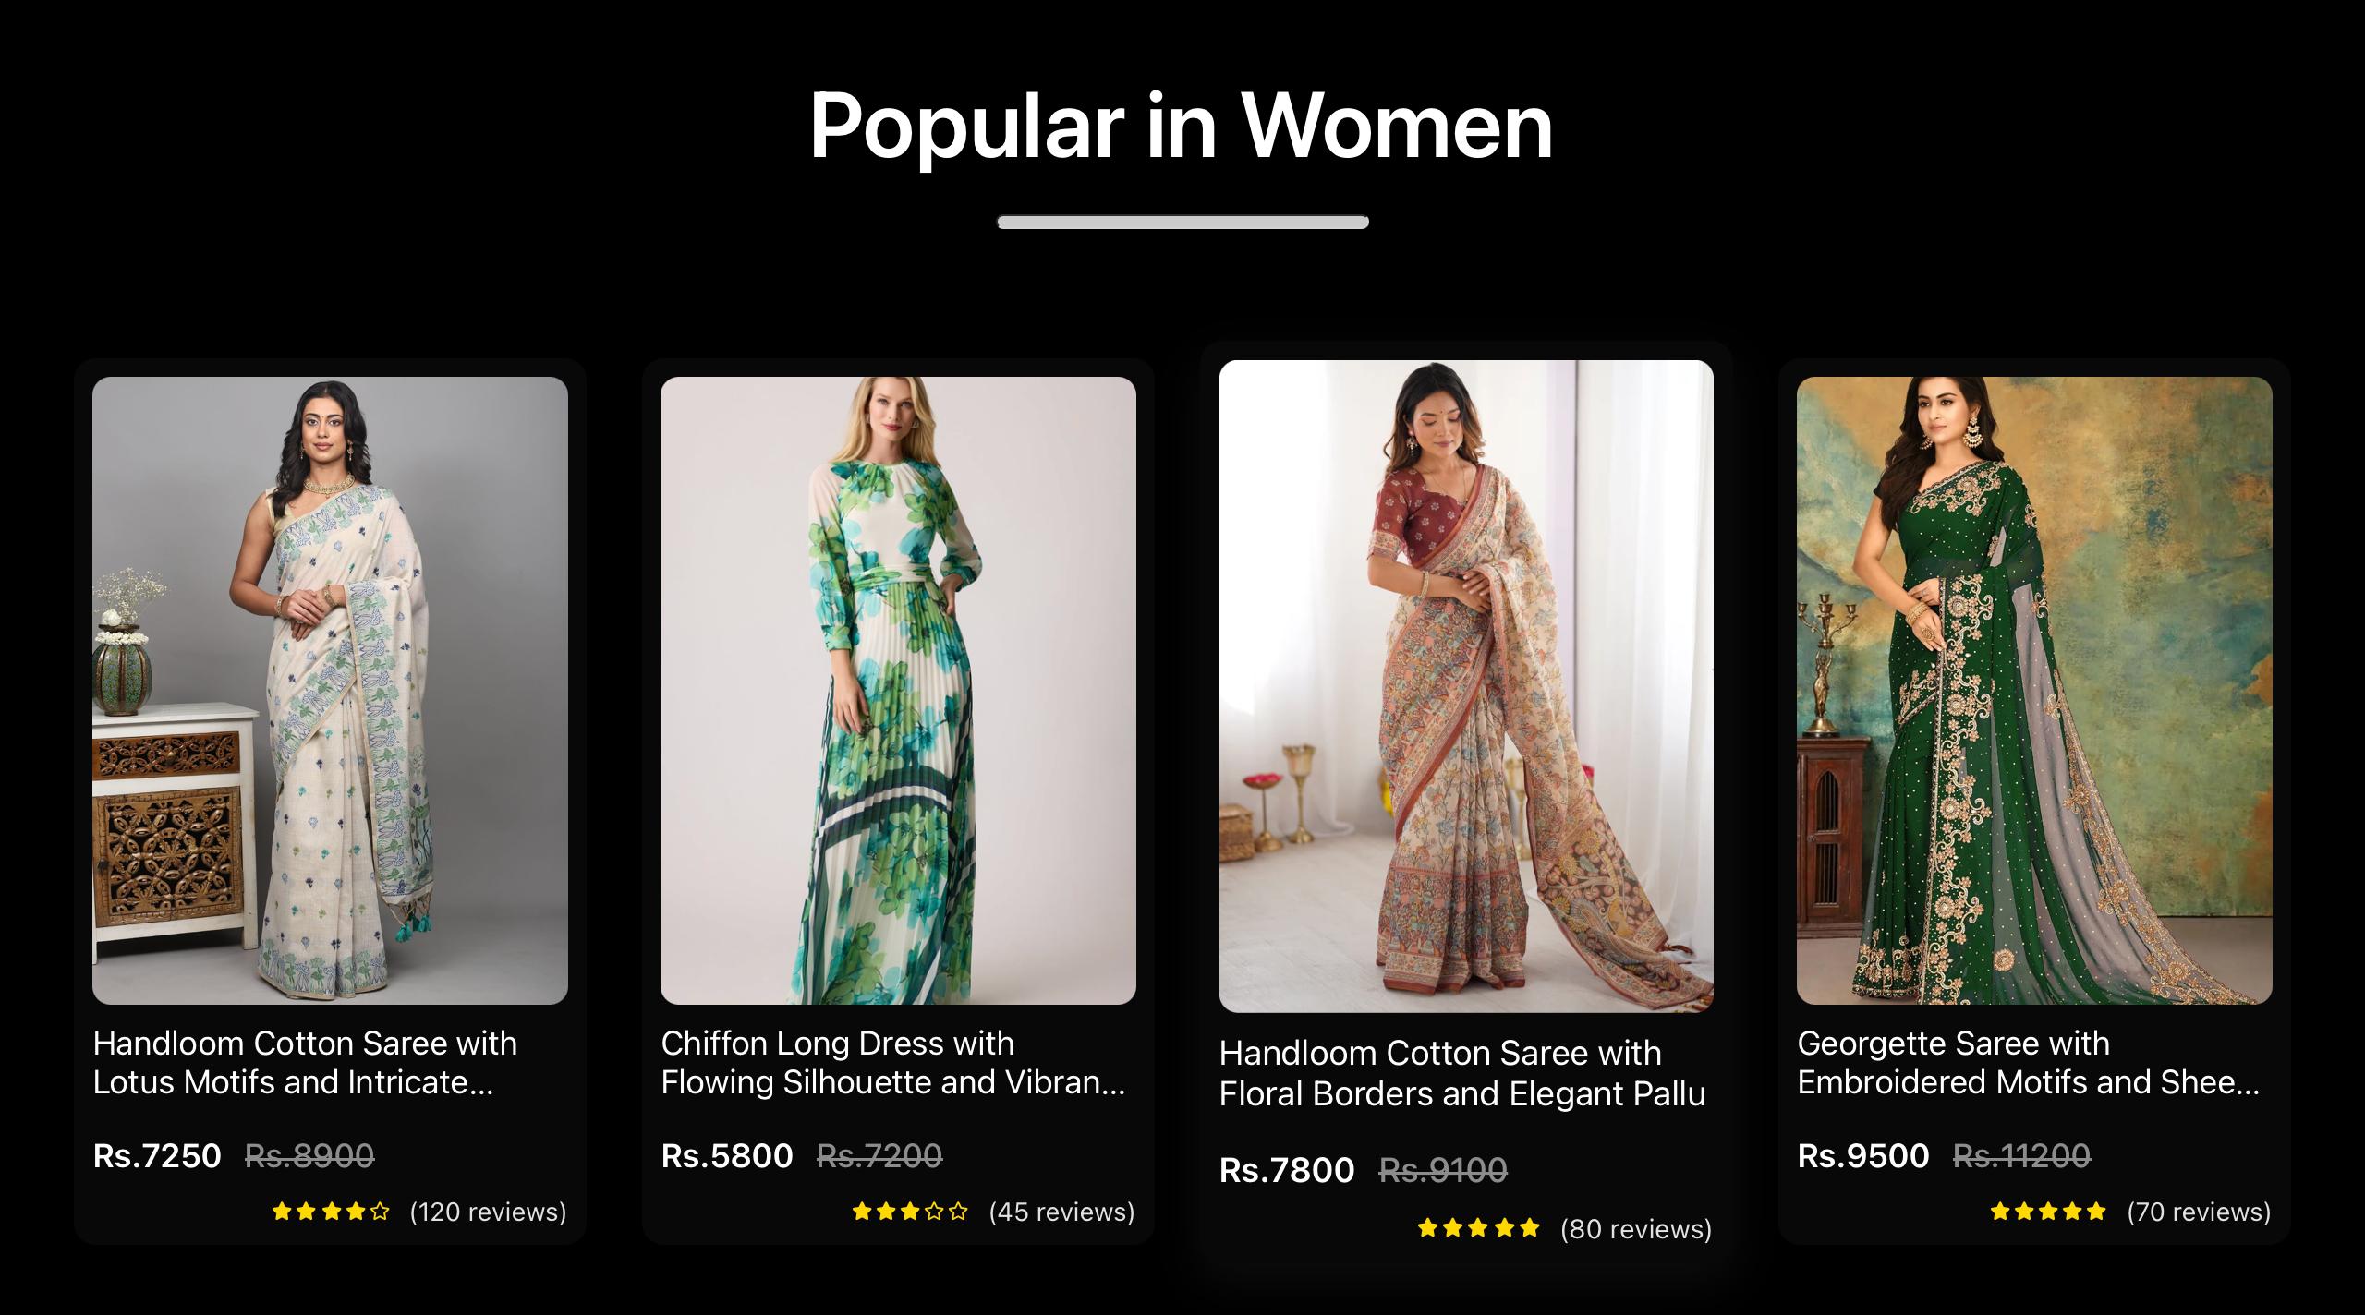Click the Rs.9500 price
2365x1315 pixels.
(x=1863, y=1156)
